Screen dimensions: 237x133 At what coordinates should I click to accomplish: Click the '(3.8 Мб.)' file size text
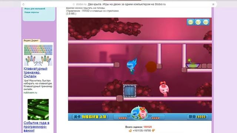pyautogui.click(x=71, y=14)
